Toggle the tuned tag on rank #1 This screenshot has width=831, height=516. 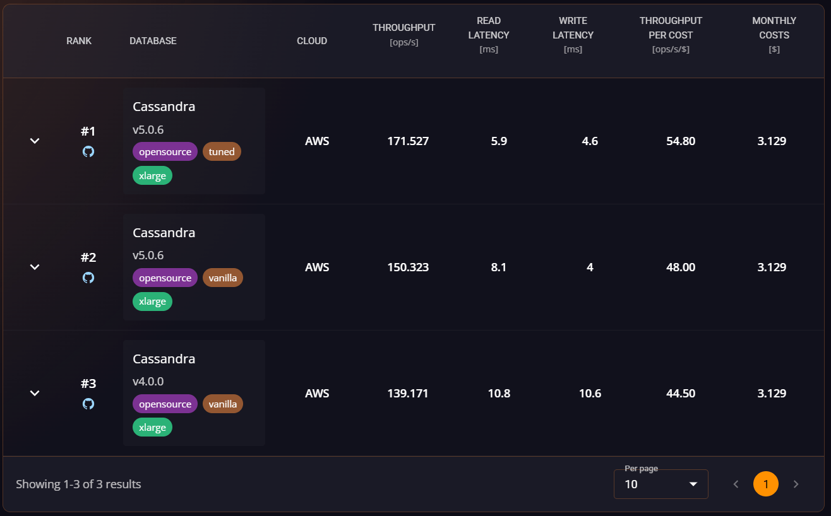click(222, 151)
